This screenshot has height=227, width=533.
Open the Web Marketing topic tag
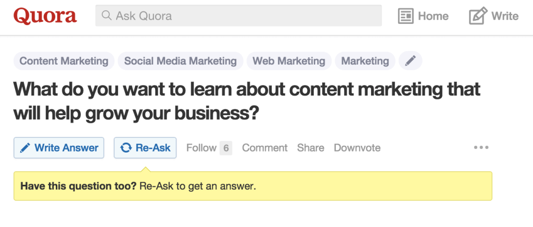[x=289, y=61]
